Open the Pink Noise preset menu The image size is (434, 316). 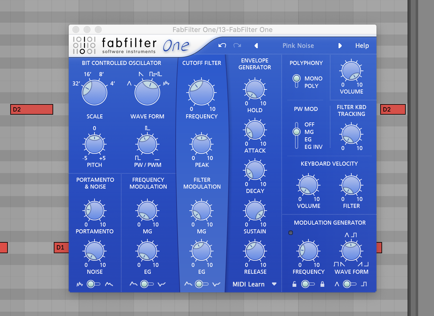298,46
